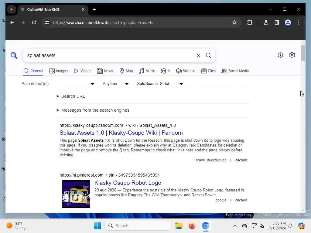Viewport: 311px width, 233px height.
Task: Open the weather widget showing 92°F Sunny
Action: pos(16,226)
